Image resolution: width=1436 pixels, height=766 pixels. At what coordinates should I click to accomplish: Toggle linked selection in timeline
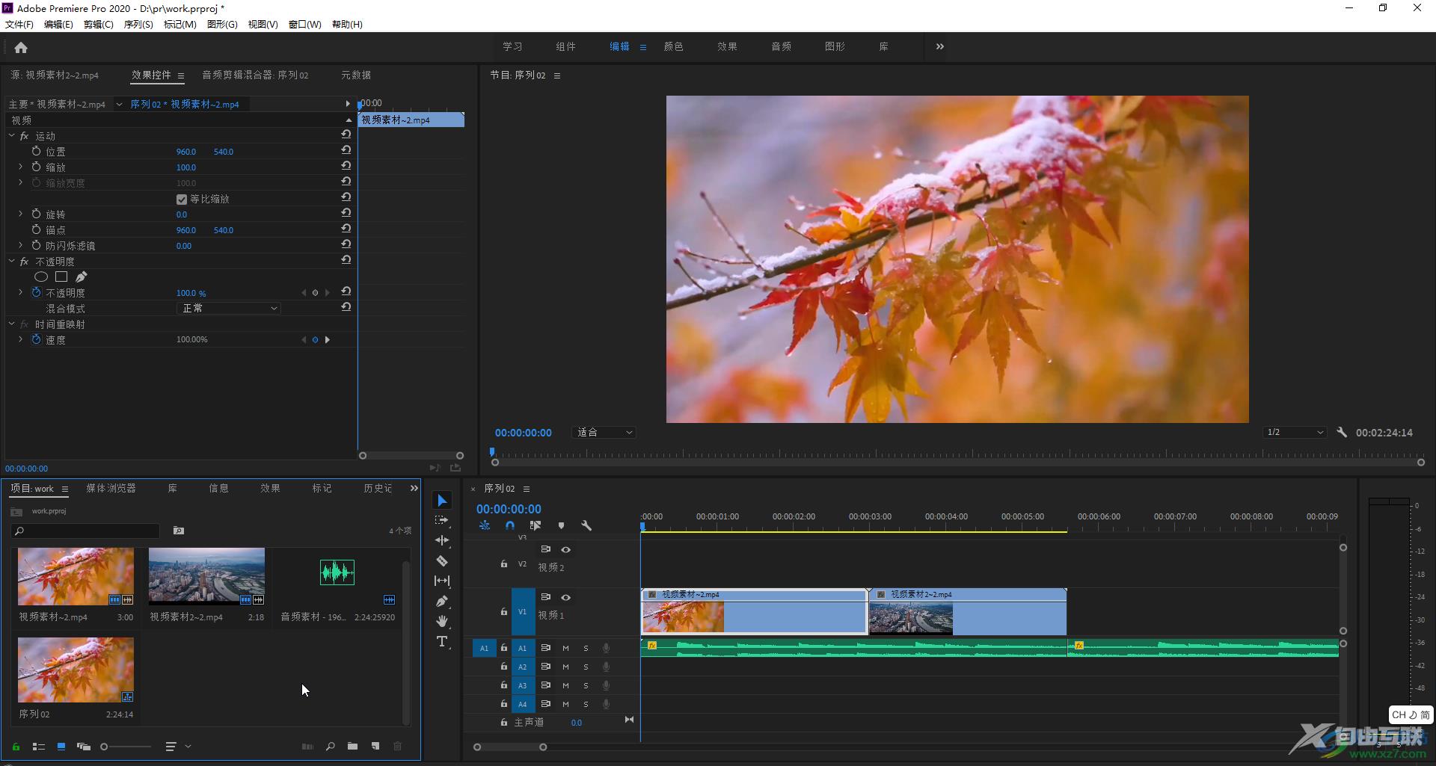click(536, 525)
